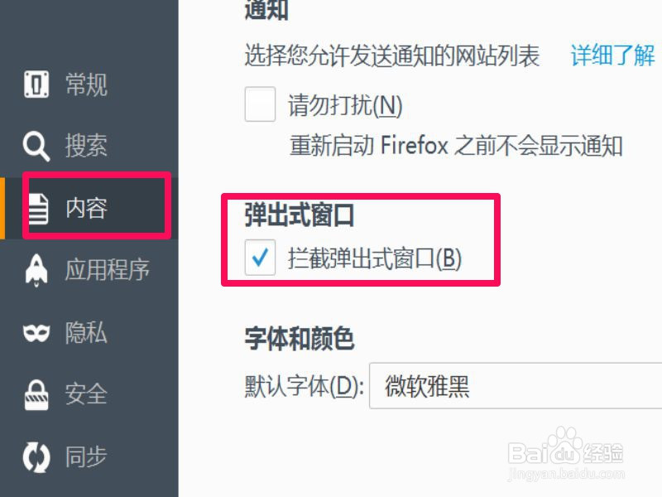Screen dimensions: 662x497
Task: Click the Search magnifier icon in sidebar
Action: coord(36,147)
